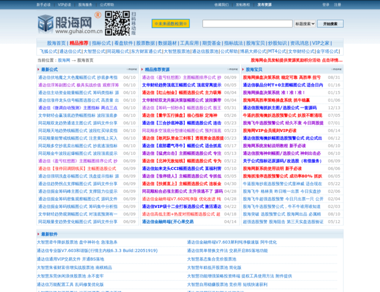Click the 注册 register link

[x=338, y=5]
